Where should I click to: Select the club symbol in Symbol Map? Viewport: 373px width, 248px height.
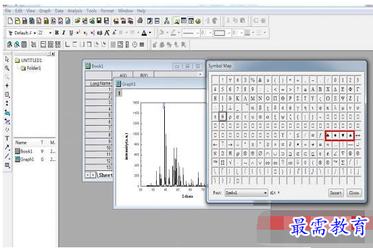pos(328,135)
